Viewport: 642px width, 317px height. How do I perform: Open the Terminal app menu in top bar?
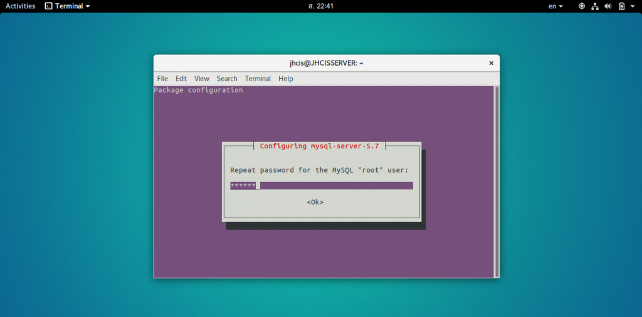click(x=68, y=6)
